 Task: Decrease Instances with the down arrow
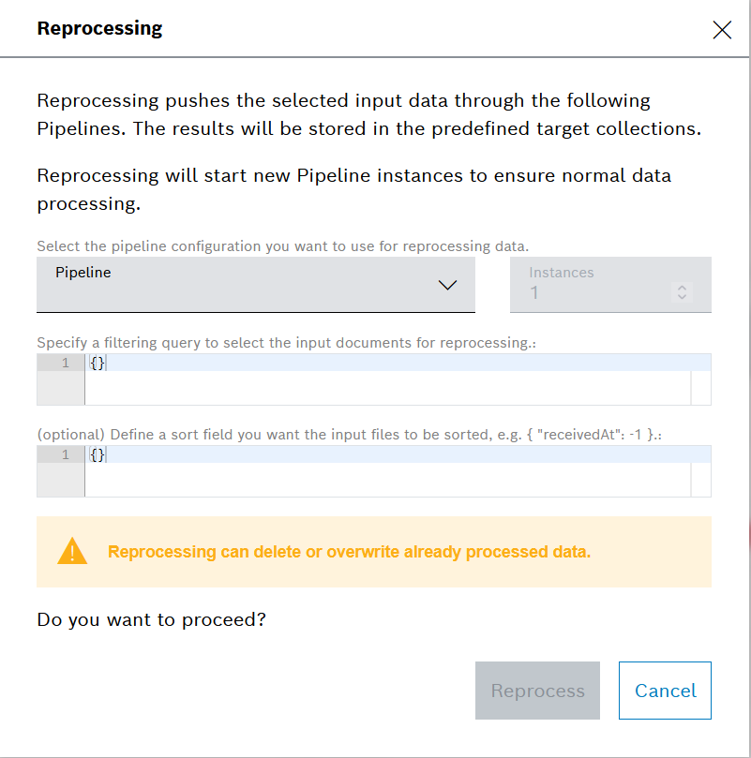coord(682,297)
